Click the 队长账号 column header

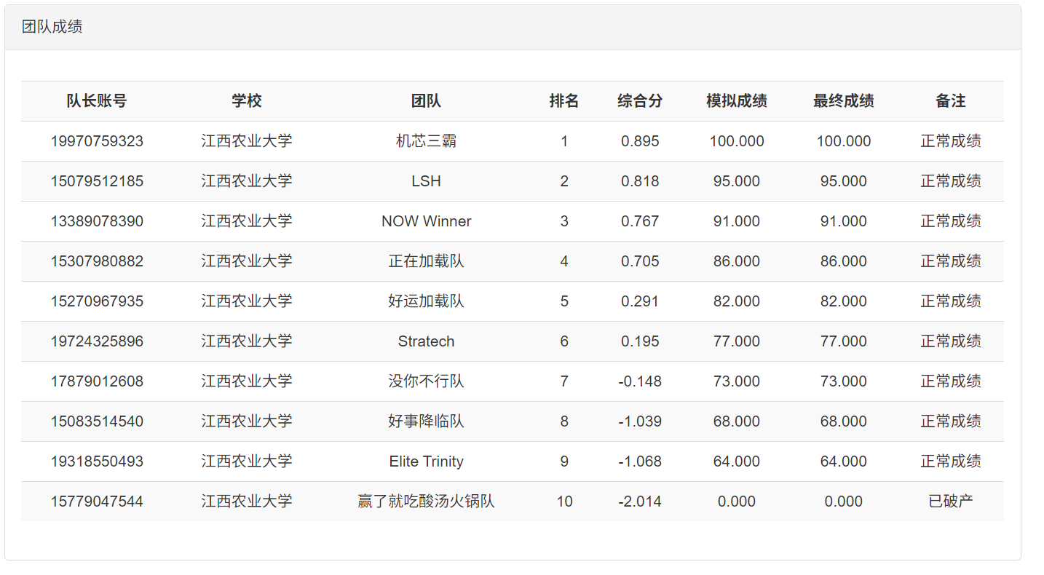point(97,101)
